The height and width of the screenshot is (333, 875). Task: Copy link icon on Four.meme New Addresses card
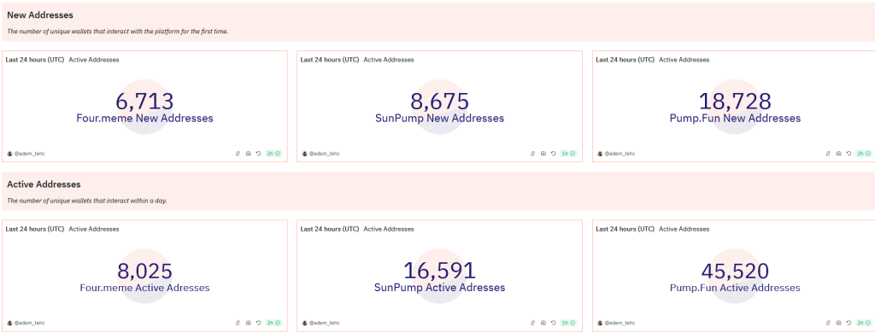tap(238, 154)
